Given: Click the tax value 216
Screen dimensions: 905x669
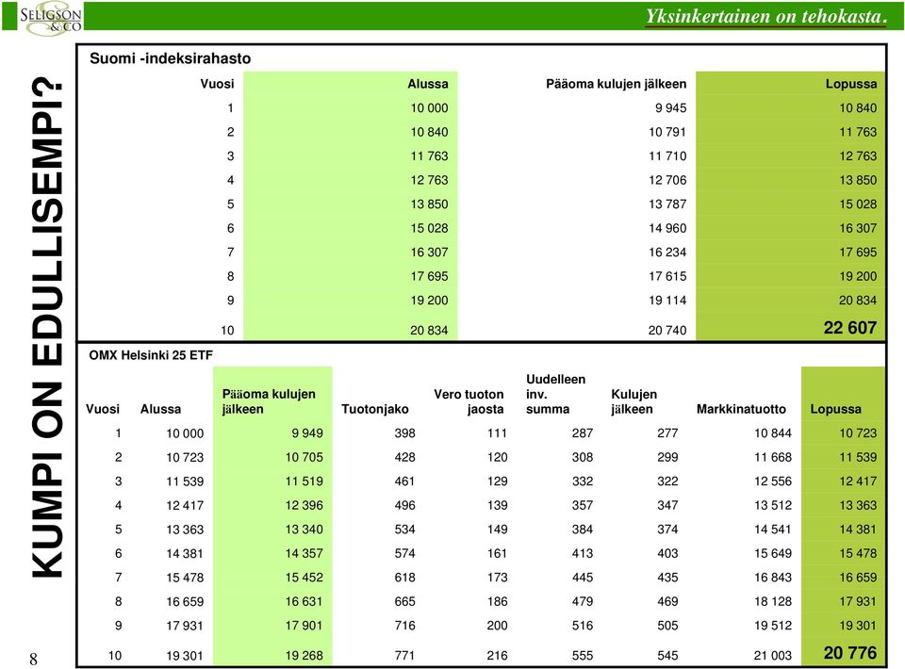Looking at the screenshot, I should point(498,656).
